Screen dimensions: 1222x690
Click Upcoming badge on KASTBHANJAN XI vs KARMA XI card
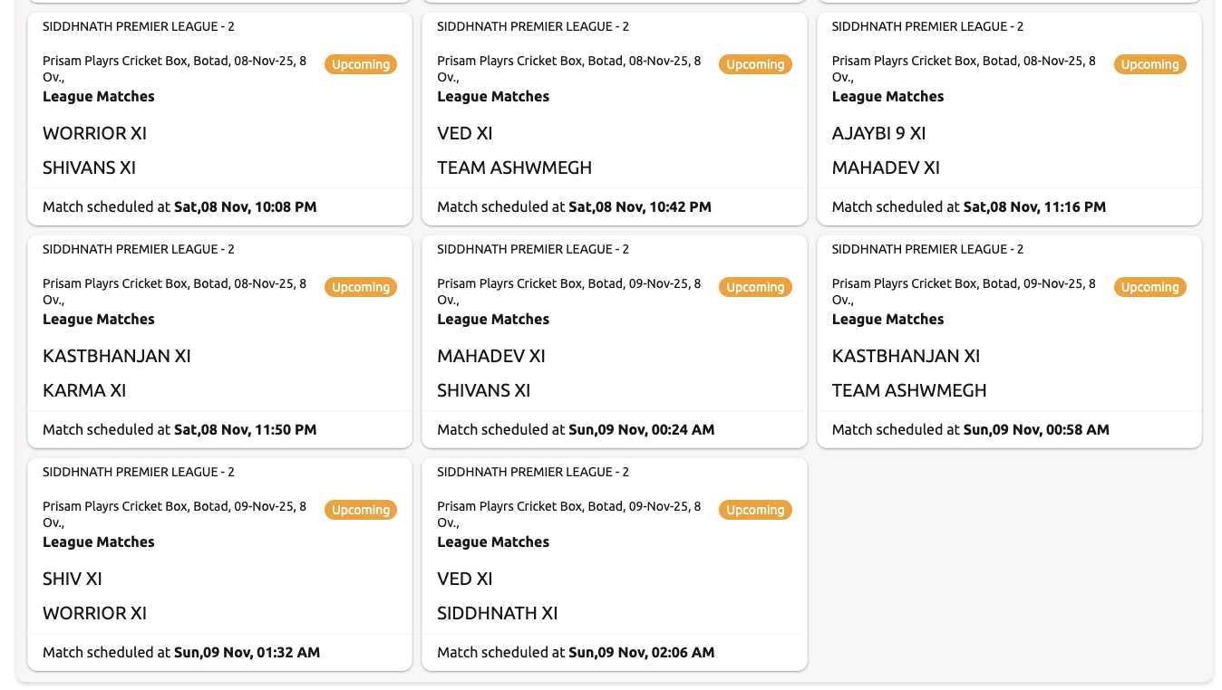tap(360, 287)
